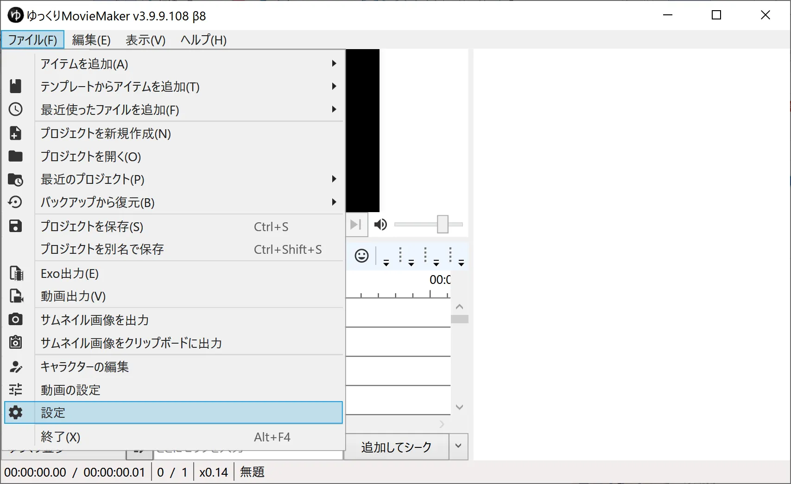
Task: Minimize the MovieMaker window
Action: point(668,15)
